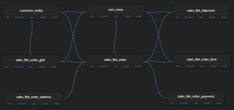Show KEY of sales_flat_order_payment table
234x110 pixels.
172,103
